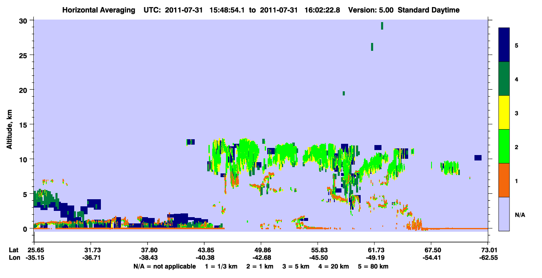Click latitude value '25.65'
This screenshot has width=542, height=278.
pos(34,250)
